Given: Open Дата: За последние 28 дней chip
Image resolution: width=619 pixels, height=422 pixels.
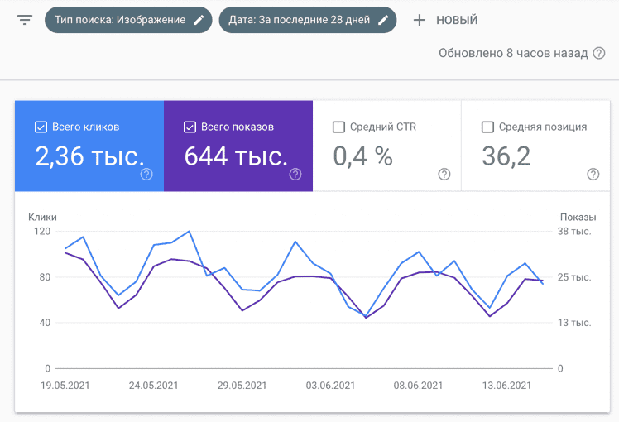Looking at the screenshot, I should (x=300, y=20).
